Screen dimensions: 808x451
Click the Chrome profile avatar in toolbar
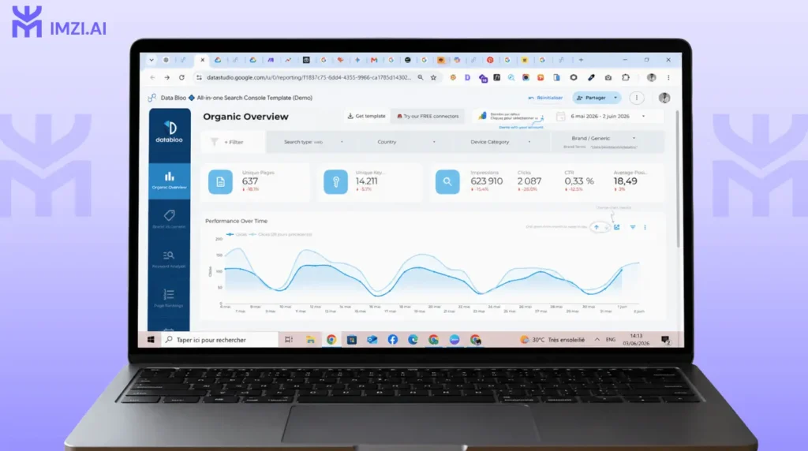651,78
